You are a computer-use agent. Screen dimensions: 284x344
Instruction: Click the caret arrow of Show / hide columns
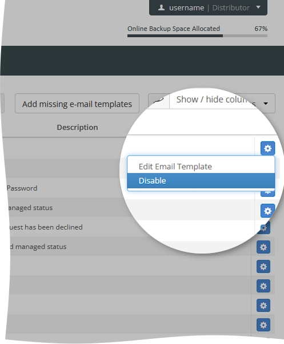(266, 104)
